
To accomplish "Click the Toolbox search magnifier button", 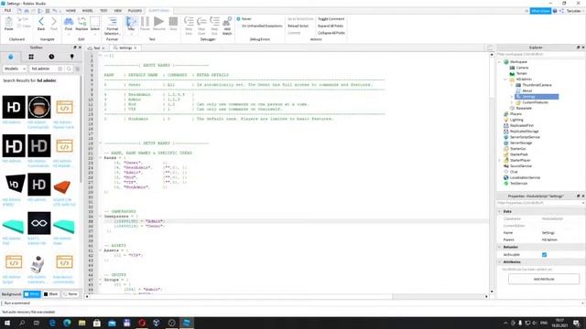I will 69,69.
